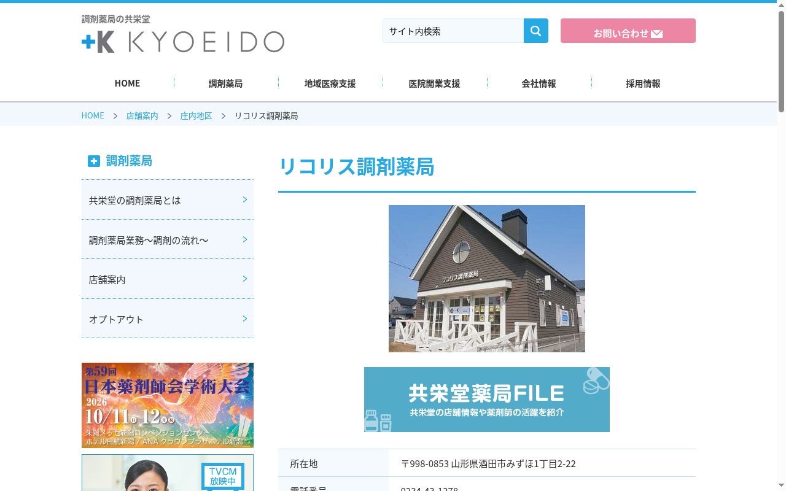Open the 日本薬剤師会学術大会 banner

168,405
